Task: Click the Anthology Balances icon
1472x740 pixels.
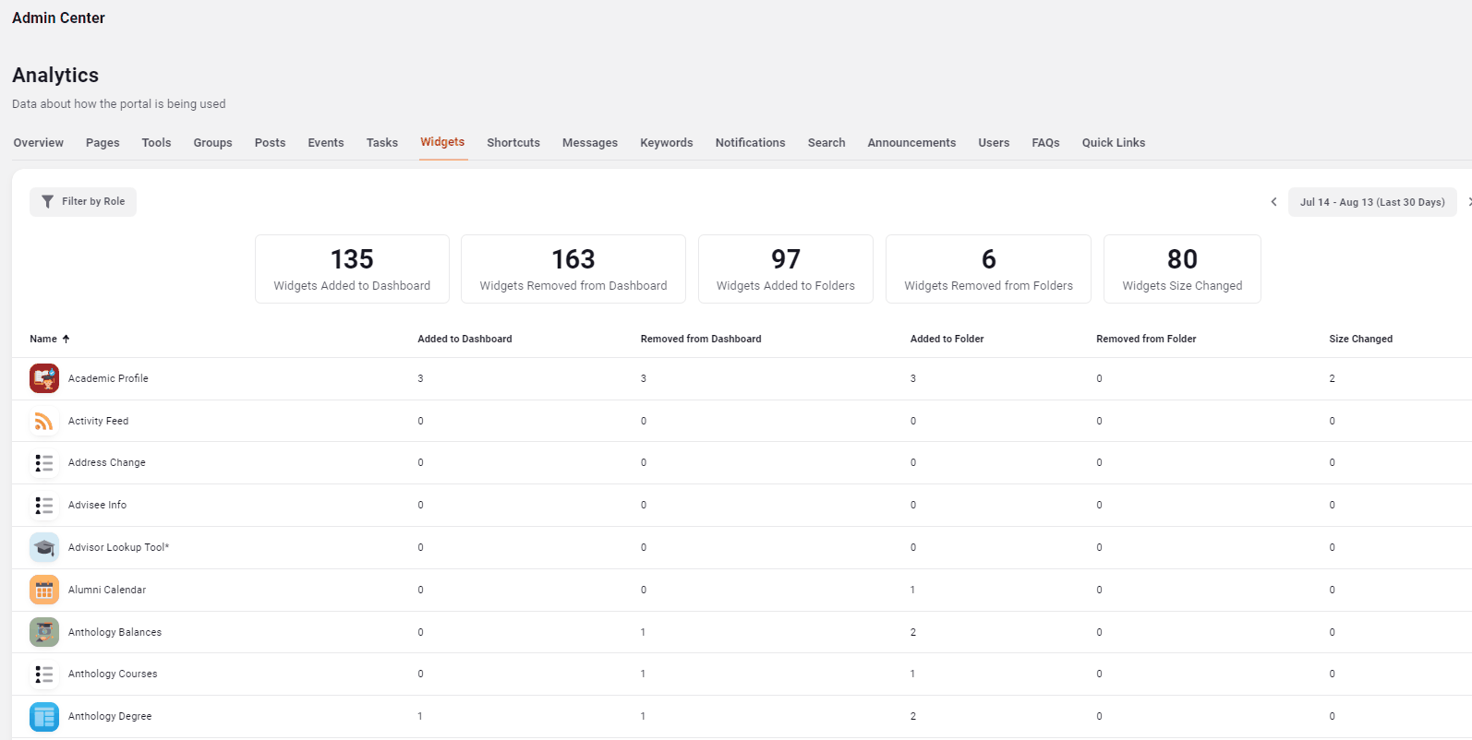Action: pyautogui.click(x=44, y=632)
